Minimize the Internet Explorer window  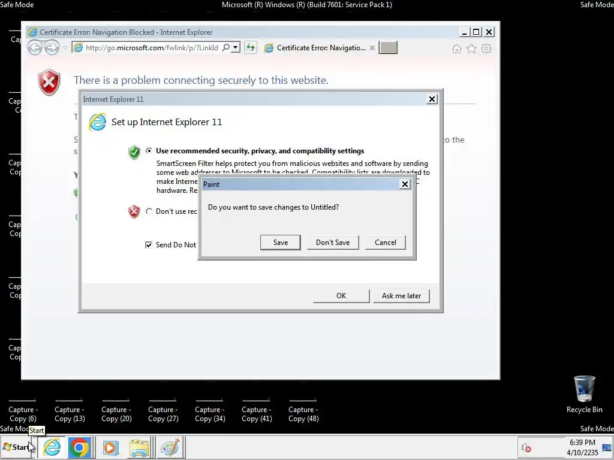464,32
